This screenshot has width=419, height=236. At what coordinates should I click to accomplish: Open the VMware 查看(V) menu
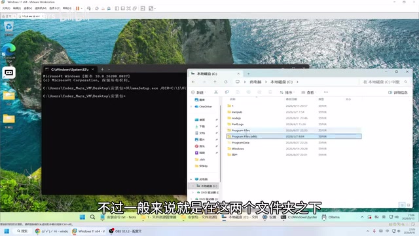(27, 9)
